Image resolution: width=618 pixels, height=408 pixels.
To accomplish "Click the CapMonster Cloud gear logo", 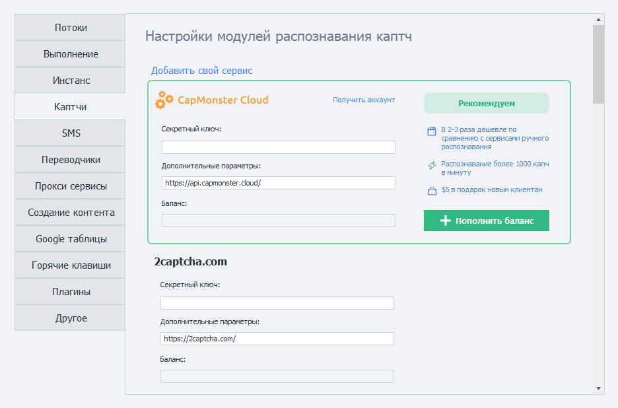I will click(164, 100).
